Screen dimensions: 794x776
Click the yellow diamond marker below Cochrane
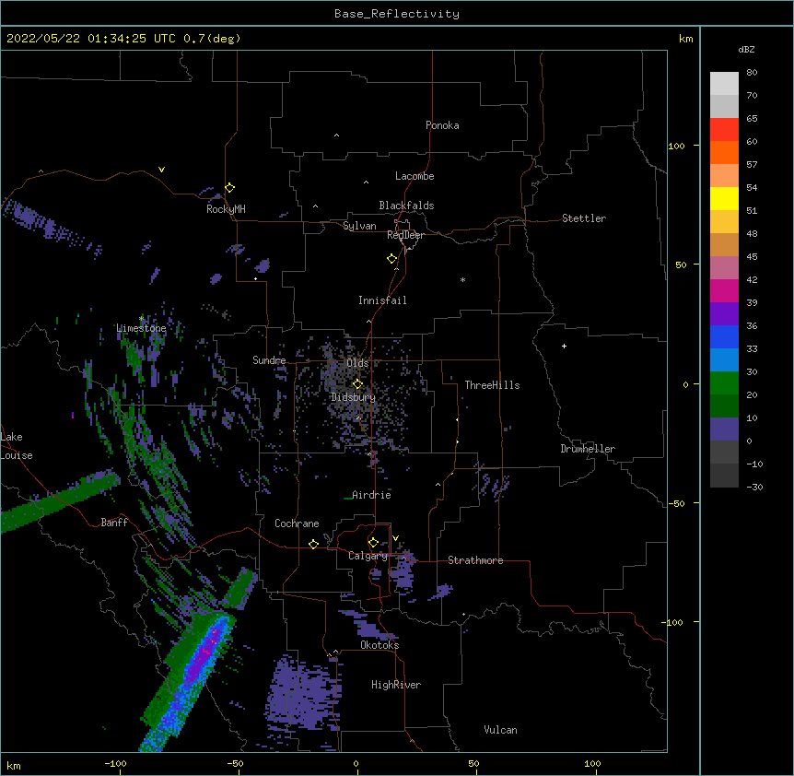point(313,544)
